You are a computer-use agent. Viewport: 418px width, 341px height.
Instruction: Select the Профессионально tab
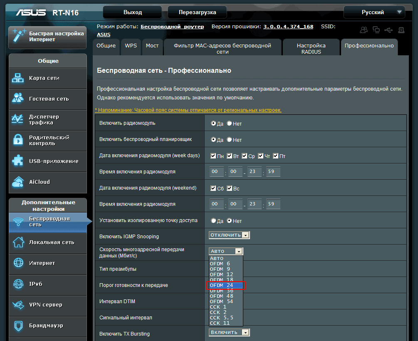pyautogui.click(x=369, y=47)
